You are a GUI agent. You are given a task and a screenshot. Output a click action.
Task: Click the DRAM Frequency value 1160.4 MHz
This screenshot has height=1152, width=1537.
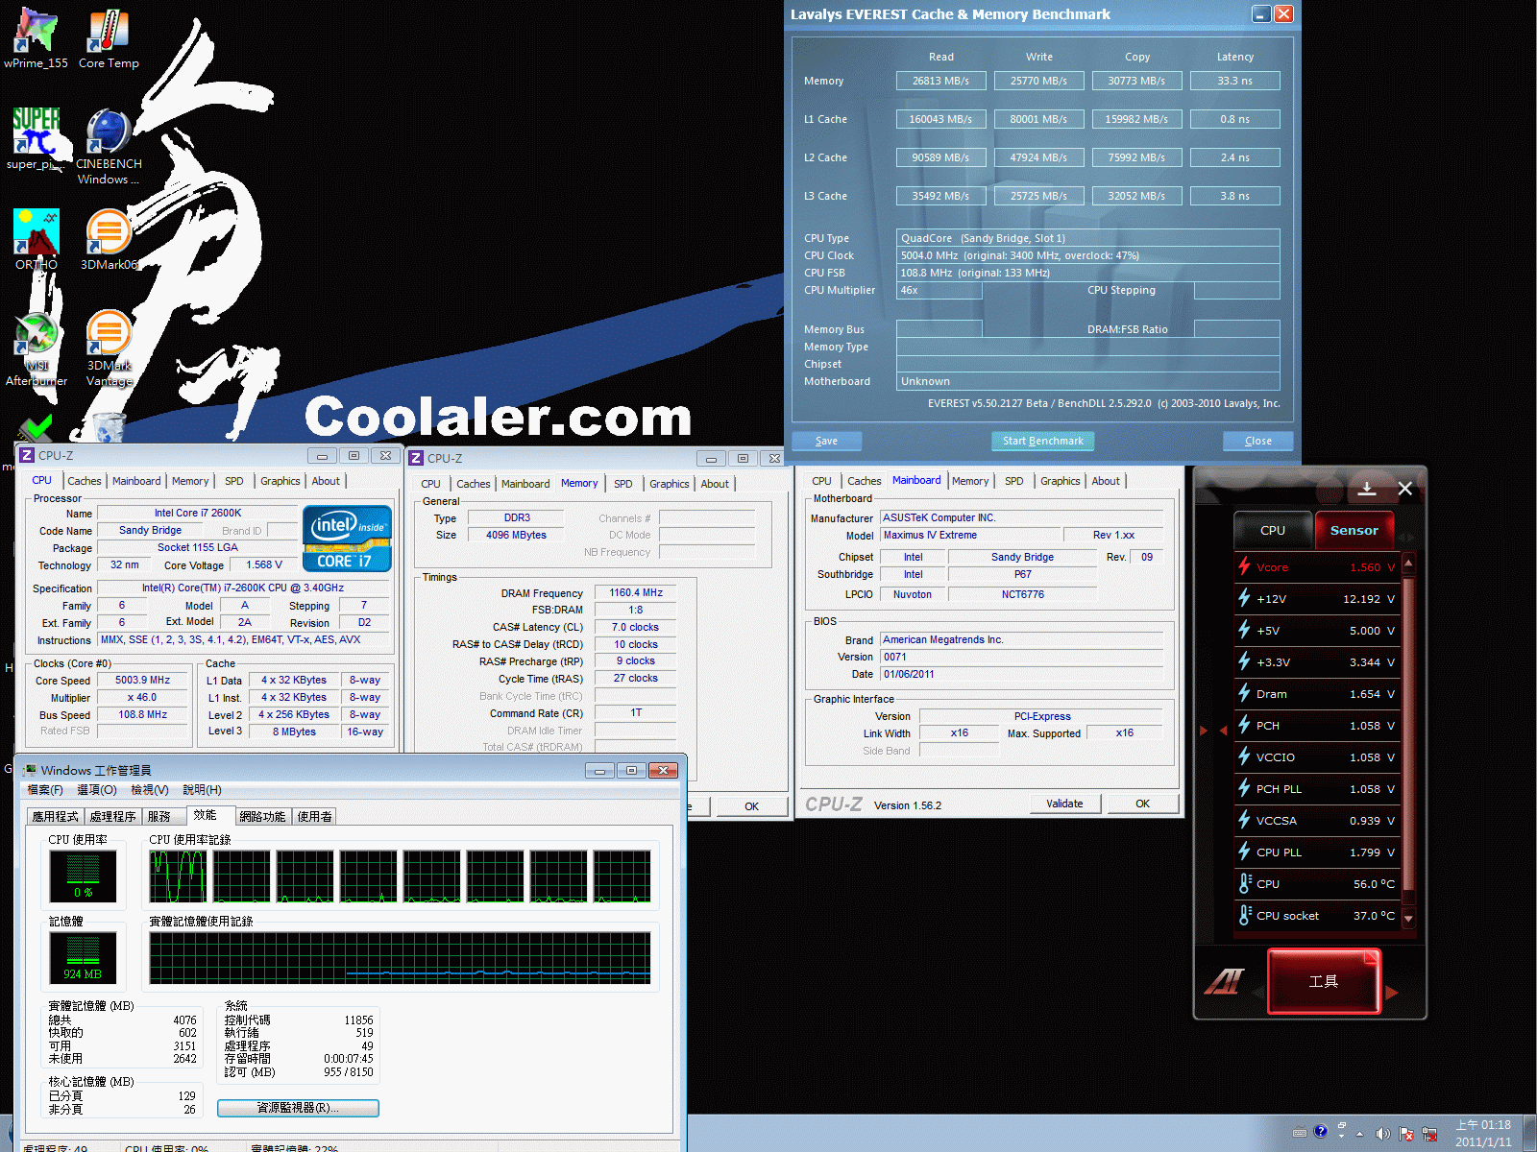[x=636, y=592]
